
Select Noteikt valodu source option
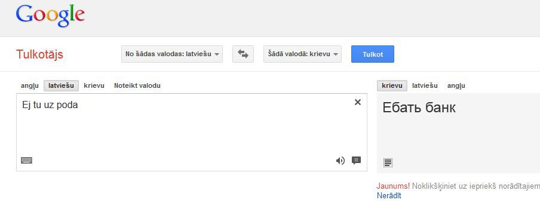pos(137,85)
